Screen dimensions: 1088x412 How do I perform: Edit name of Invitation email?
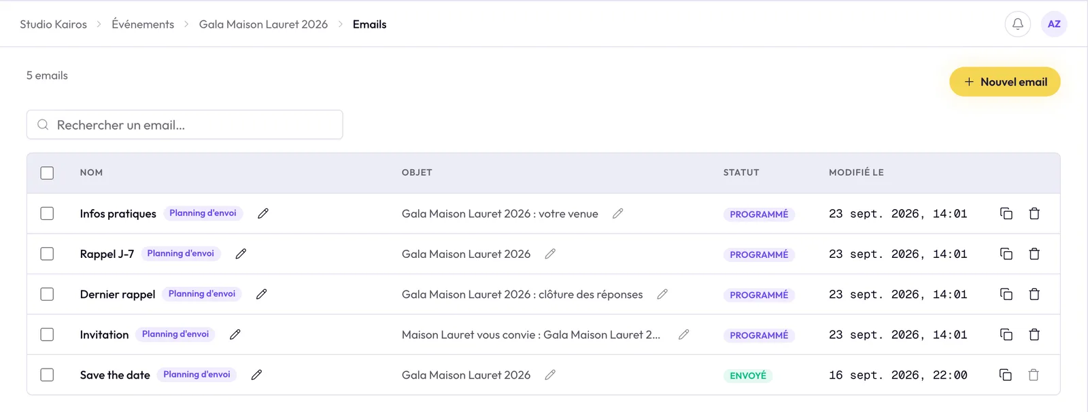pos(235,335)
